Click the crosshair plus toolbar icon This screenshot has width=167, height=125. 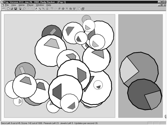[29, 9]
